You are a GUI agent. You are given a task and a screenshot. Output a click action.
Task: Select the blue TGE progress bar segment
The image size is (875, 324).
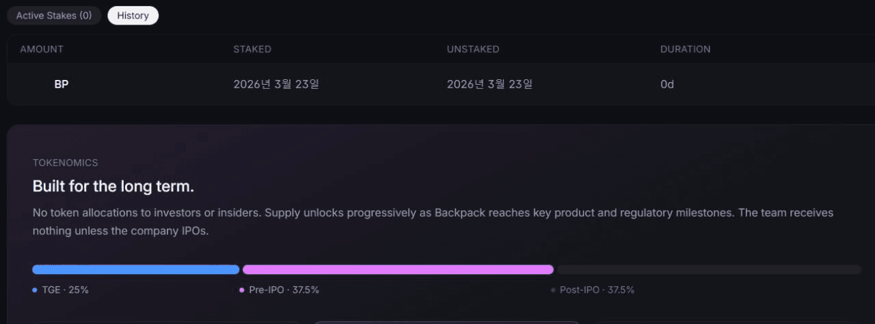point(135,269)
